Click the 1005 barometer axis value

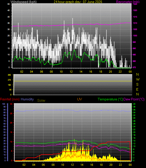(135, 29)
